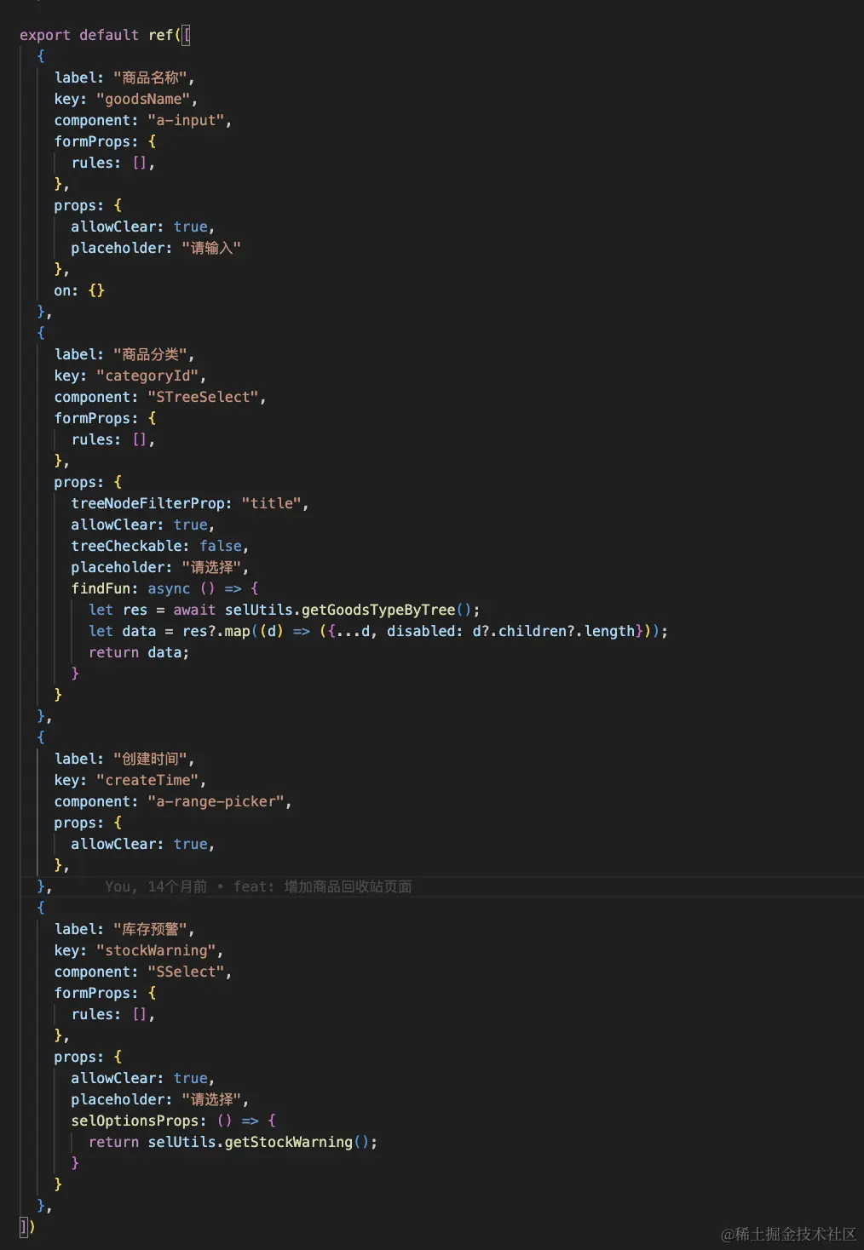The width and height of the screenshot is (864, 1250).
Task: Select the line label: "商品名称"
Action: click(124, 77)
